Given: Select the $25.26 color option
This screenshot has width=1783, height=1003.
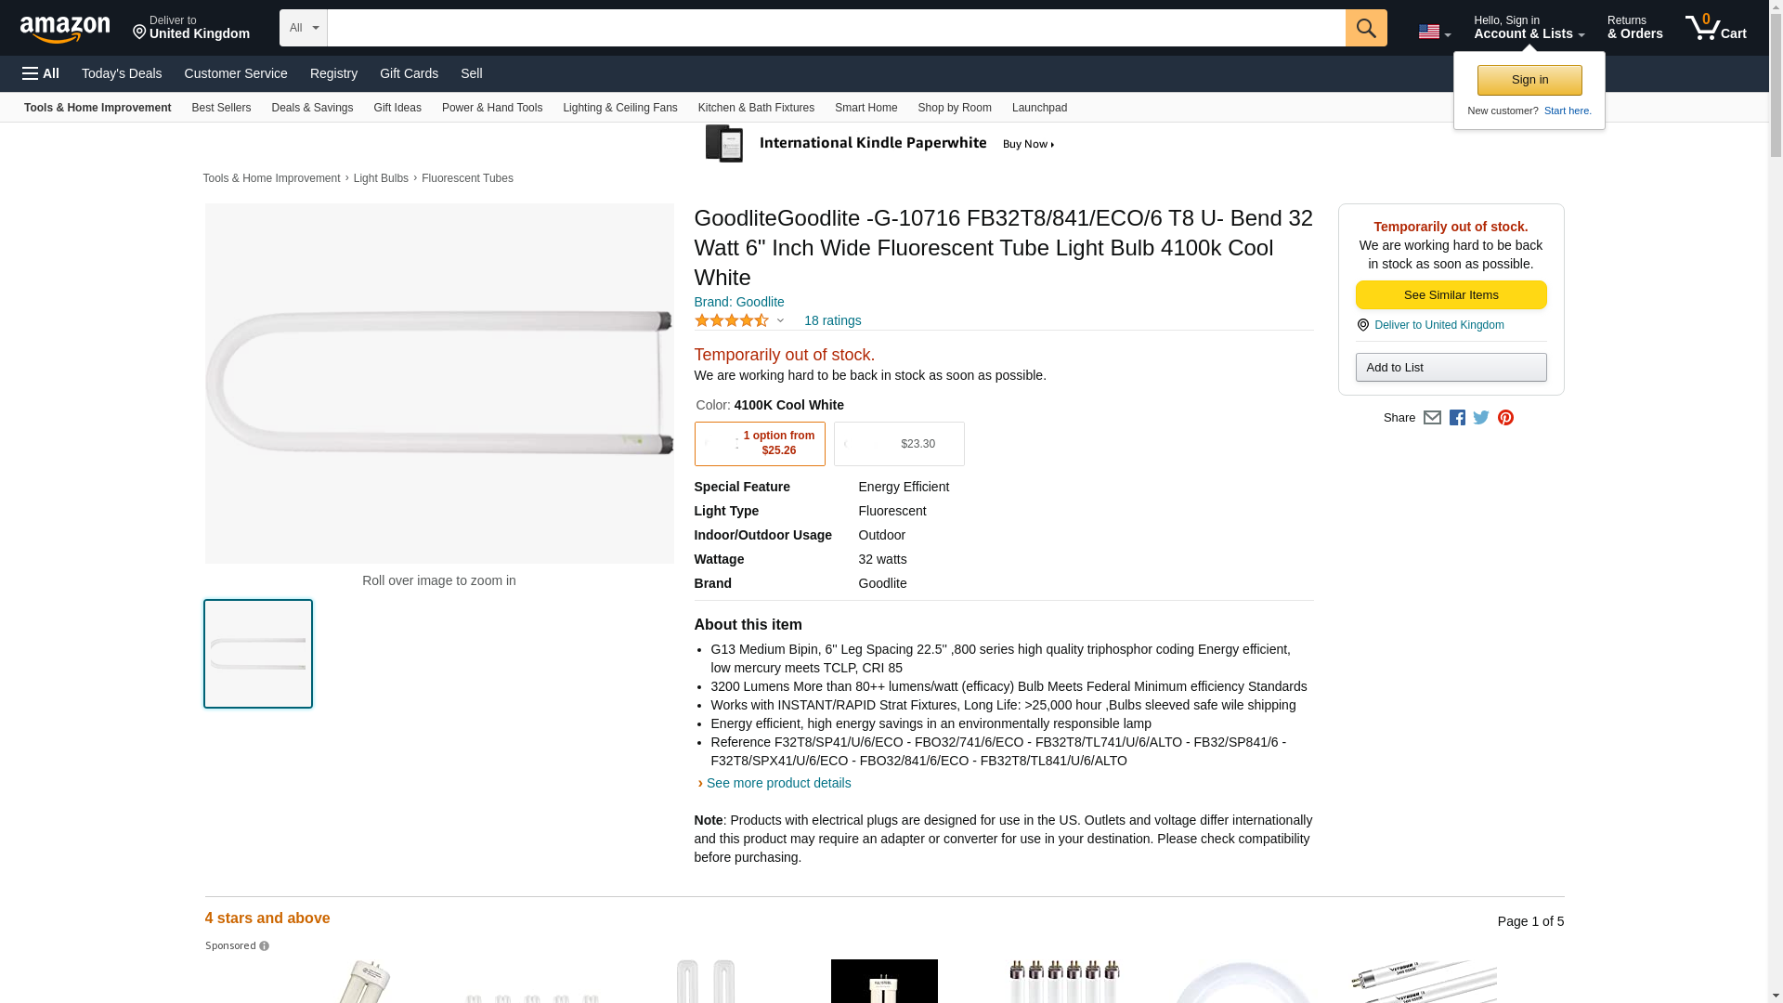Looking at the screenshot, I should coord(760,444).
